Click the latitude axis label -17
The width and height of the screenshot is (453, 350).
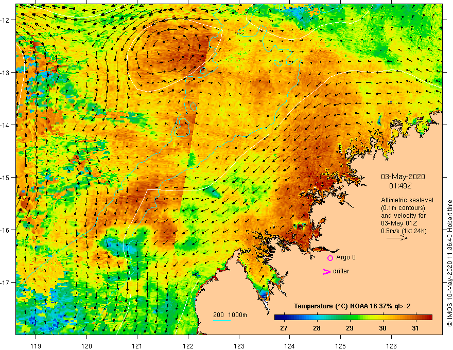pos(6,282)
